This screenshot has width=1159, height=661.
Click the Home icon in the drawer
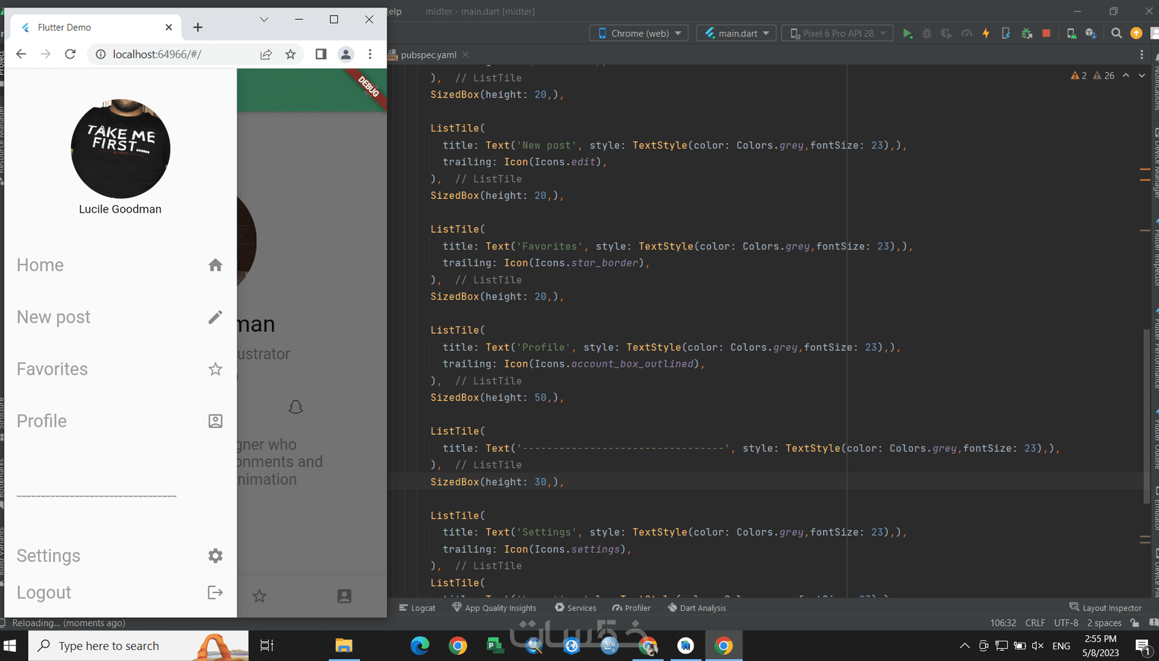pyautogui.click(x=215, y=265)
